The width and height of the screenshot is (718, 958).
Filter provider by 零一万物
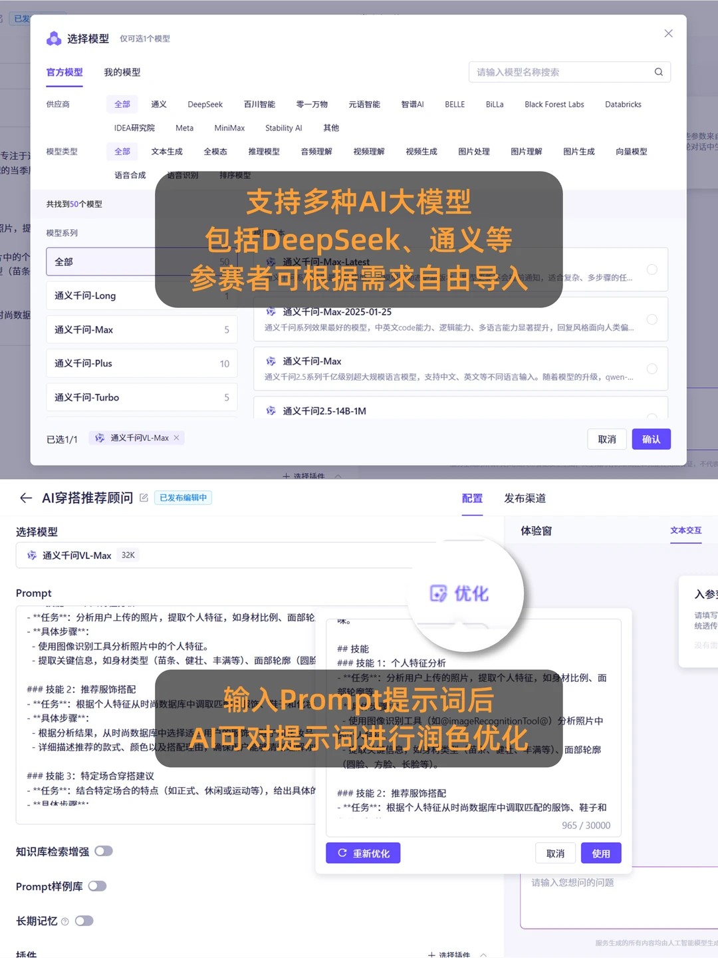[x=312, y=104]
